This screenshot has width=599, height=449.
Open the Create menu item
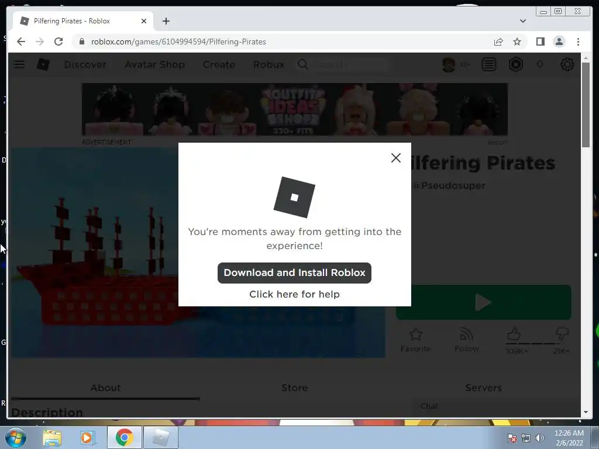click(219, 64)
